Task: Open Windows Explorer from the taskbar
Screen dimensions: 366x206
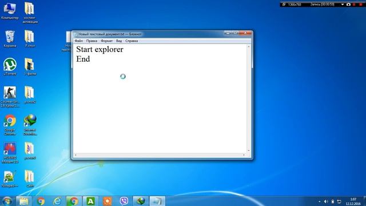Action: (x=23, y=201)
